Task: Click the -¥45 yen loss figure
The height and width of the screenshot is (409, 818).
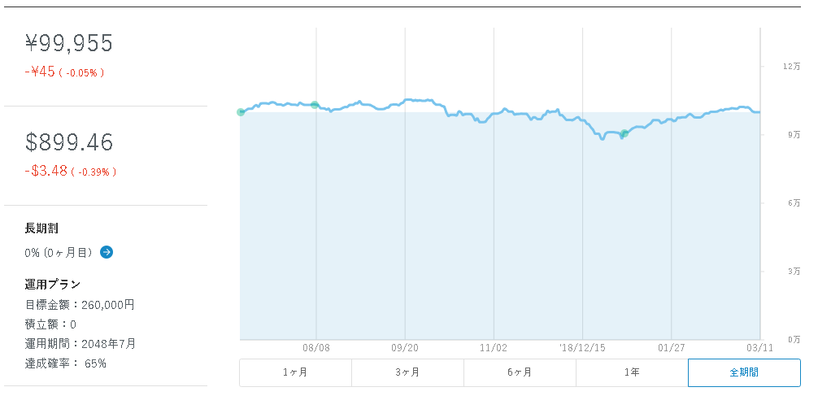Action: 40,72
